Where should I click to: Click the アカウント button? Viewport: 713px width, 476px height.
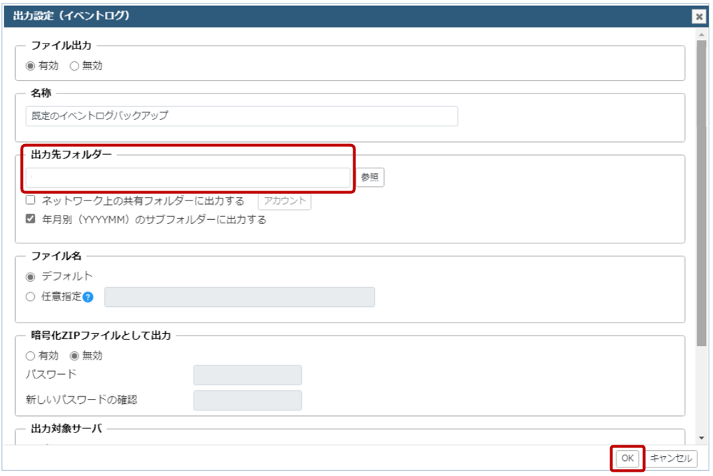click(284, 201)
